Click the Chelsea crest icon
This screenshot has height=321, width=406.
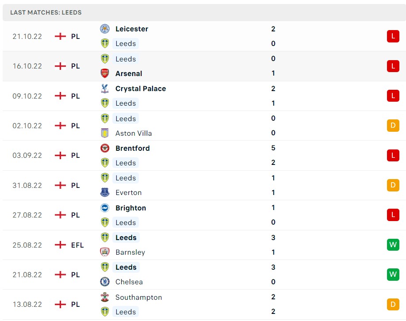(105, 282)
